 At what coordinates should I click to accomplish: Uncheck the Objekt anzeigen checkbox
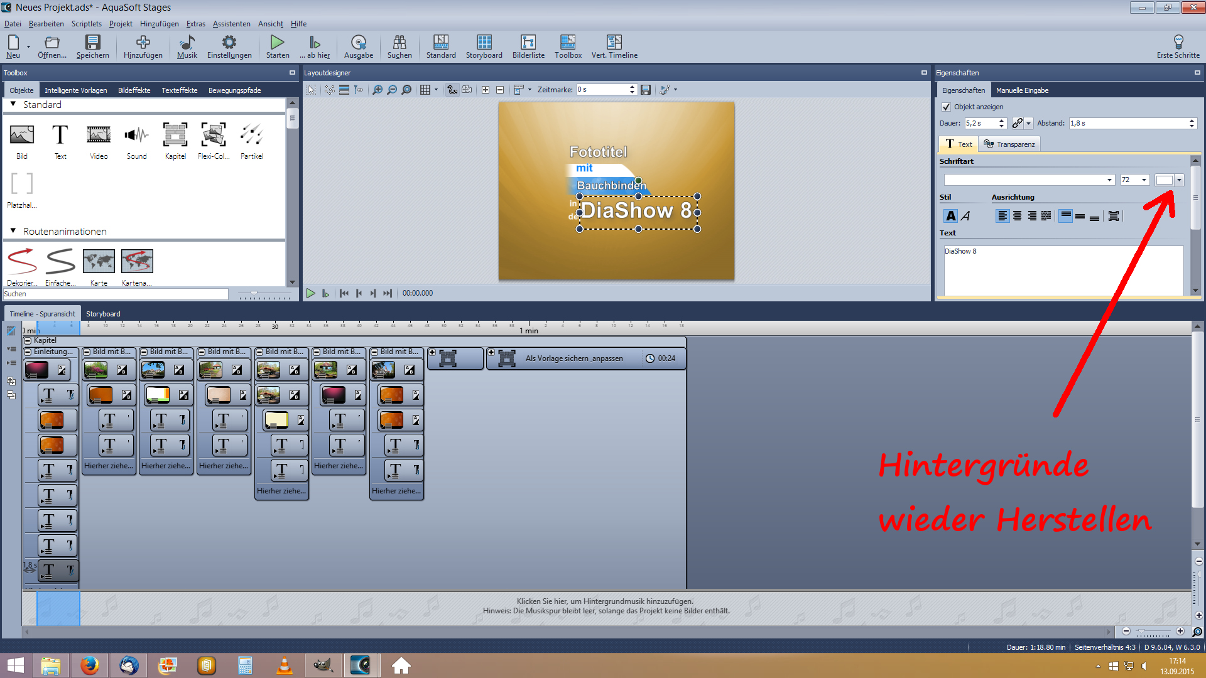947,107
